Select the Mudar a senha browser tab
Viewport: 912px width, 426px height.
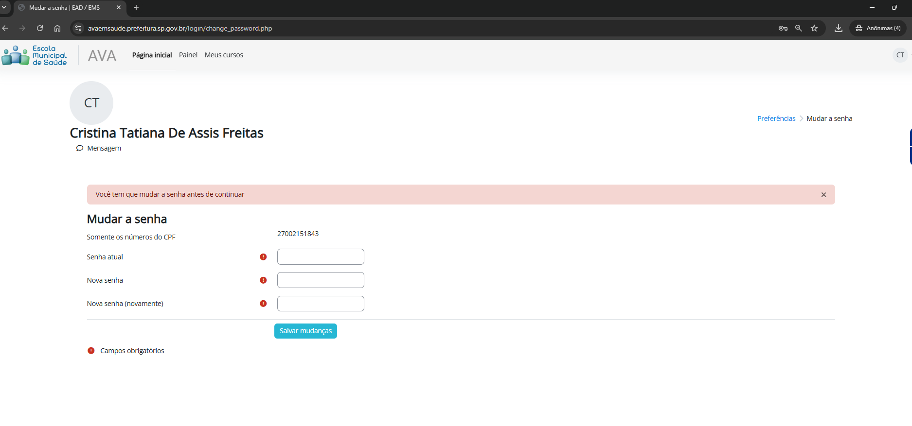70,8
